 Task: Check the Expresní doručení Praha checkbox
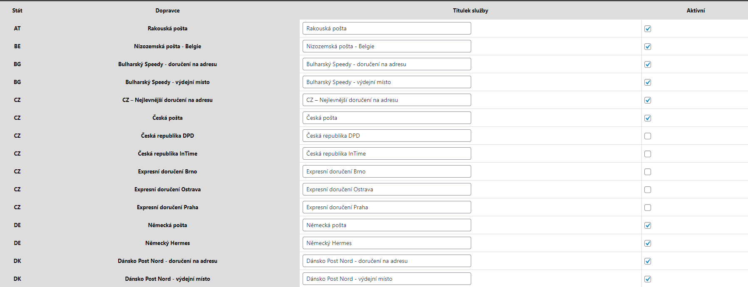648,208
